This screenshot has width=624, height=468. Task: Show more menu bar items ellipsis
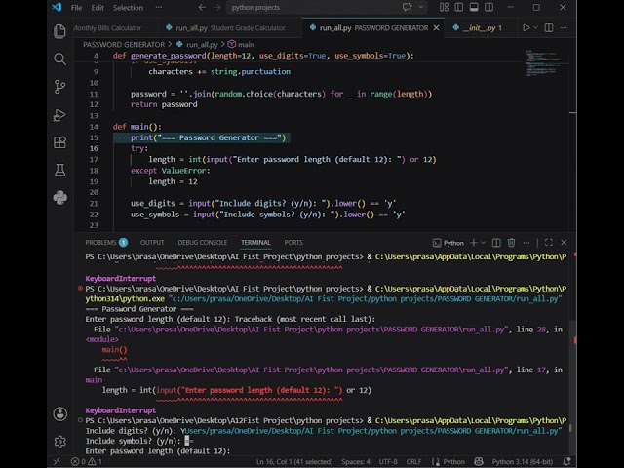point(159,7)
